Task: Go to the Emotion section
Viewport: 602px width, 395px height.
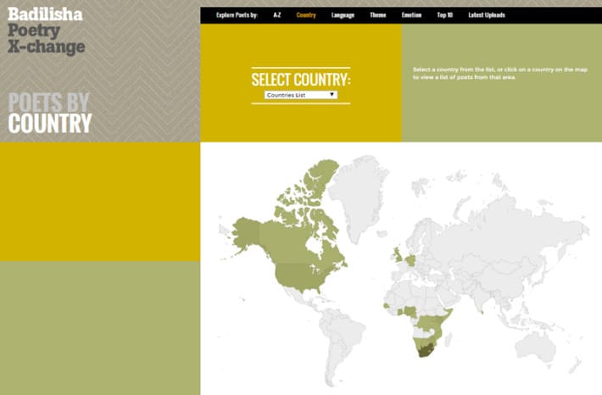Action: pos(411,15)
